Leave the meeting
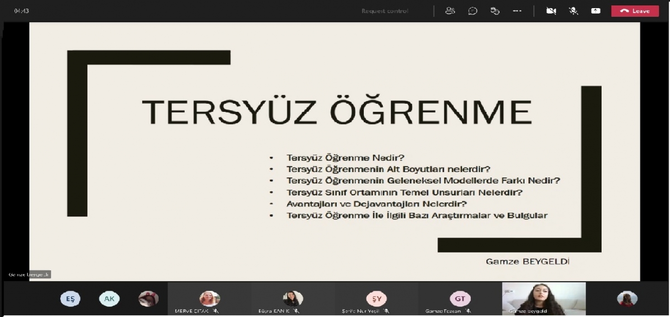Image resolution: width=670 pixels, height=317 pixels. coord(635,11)
